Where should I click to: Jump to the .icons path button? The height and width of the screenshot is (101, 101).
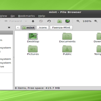(43, 28)
